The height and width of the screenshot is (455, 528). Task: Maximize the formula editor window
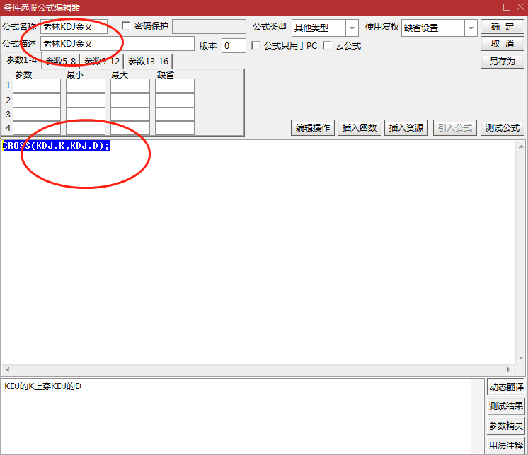click(507, 7)
